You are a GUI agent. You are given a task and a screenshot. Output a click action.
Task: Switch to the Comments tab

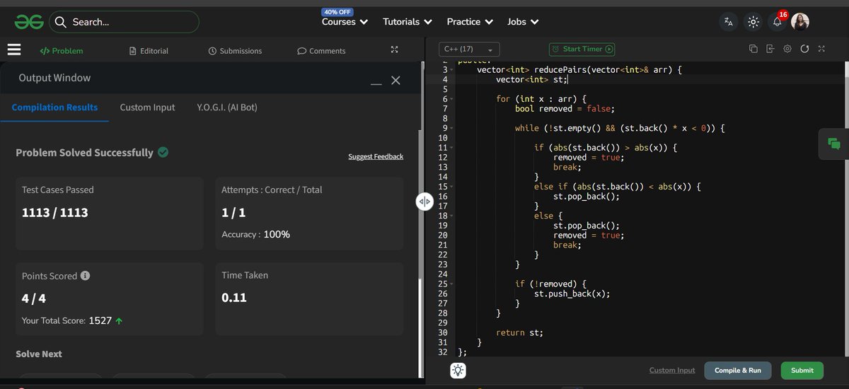pos(321,51)
